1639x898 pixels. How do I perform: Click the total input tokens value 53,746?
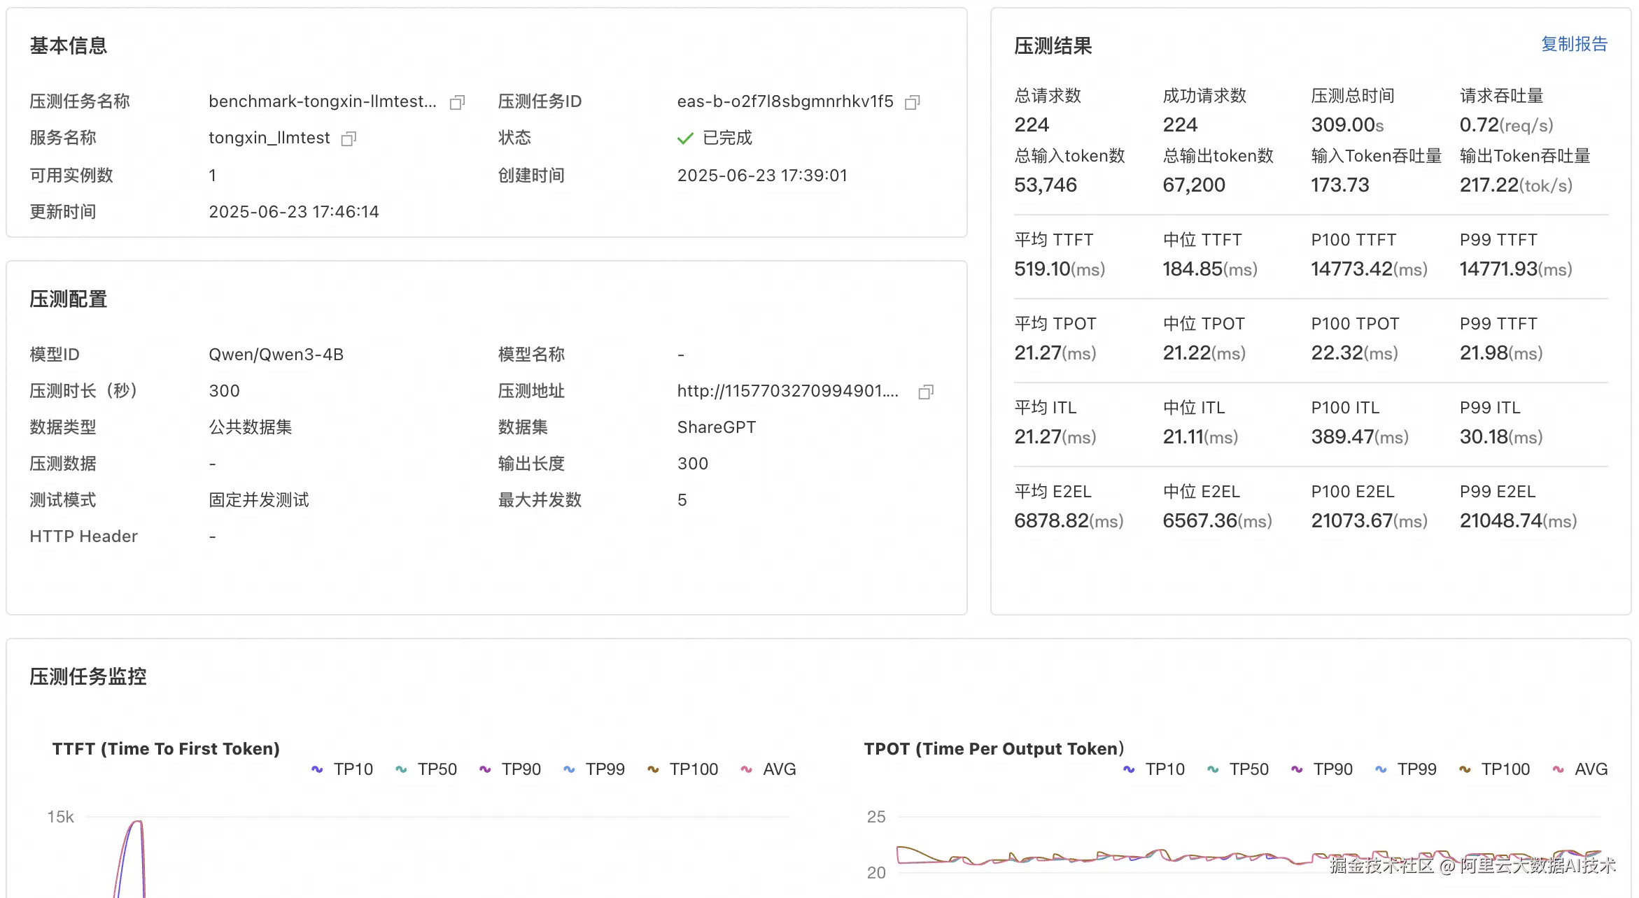click(1046, 185)
